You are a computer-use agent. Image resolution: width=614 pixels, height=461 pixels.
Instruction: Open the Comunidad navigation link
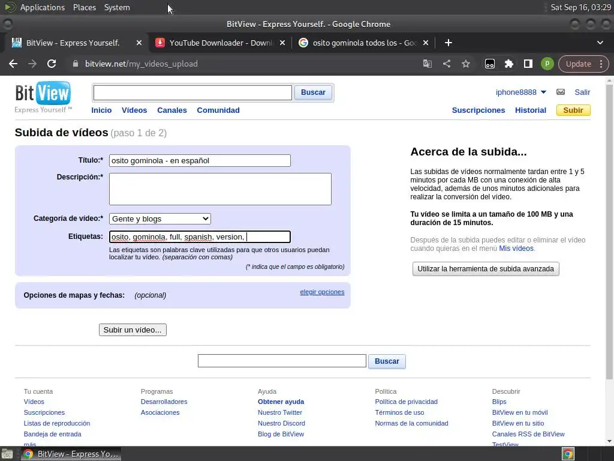218,110
